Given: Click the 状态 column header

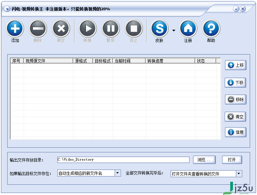Looking at the screenshot, I should coord(206,61).
